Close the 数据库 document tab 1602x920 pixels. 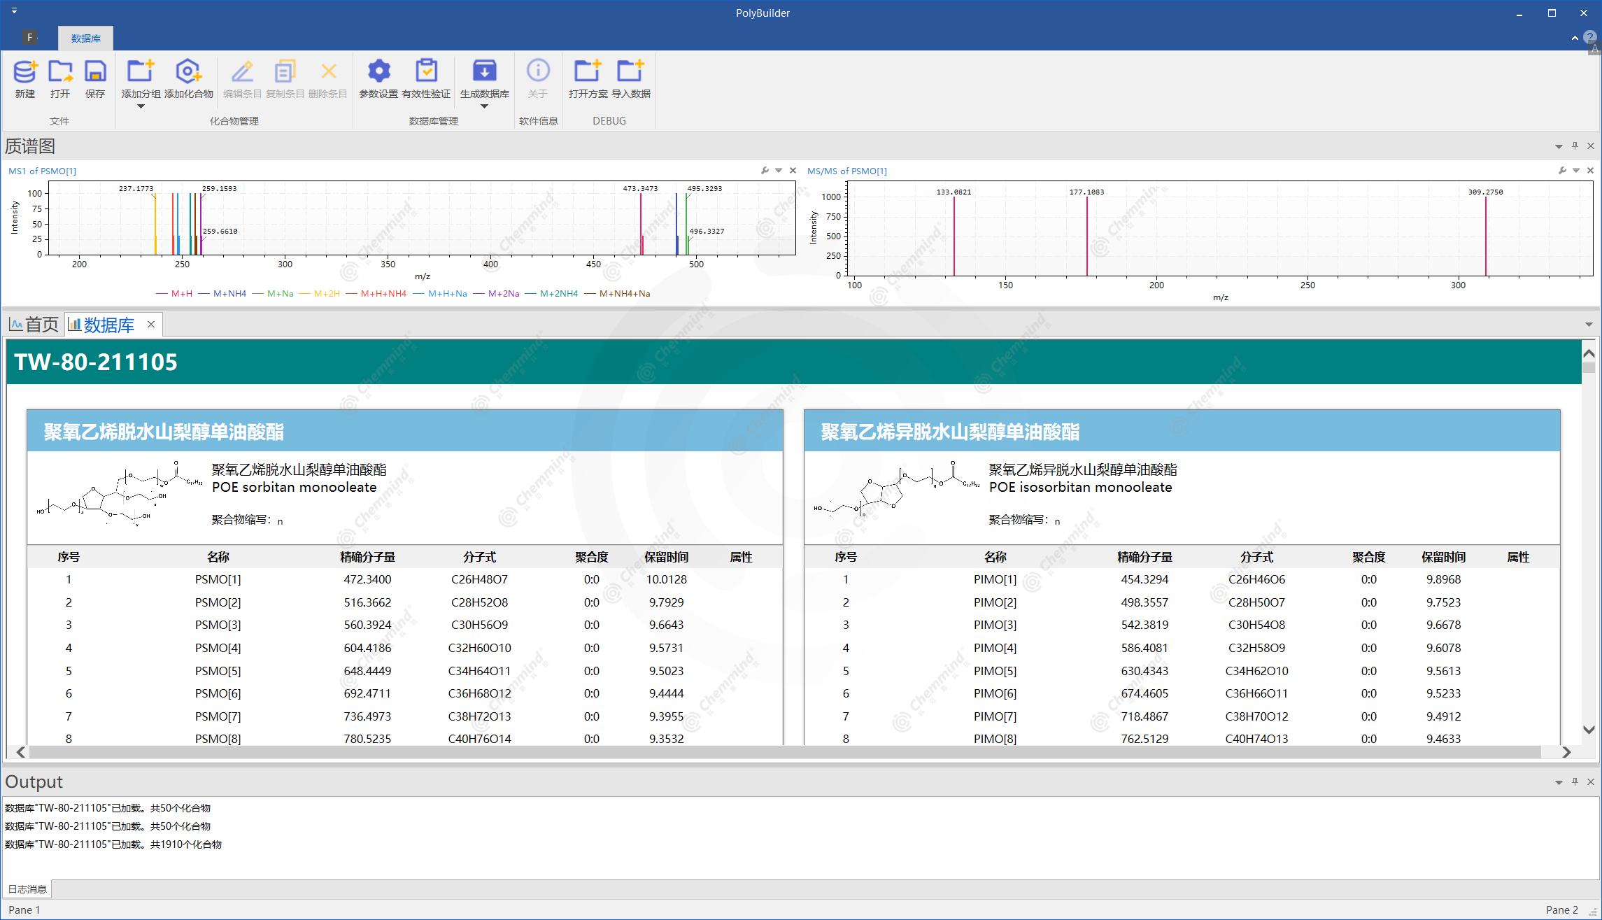click(x=150, y=325)
